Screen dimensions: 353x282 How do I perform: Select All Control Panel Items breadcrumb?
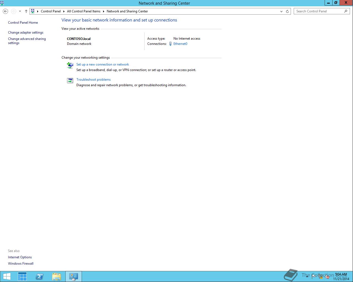(84, 11)
